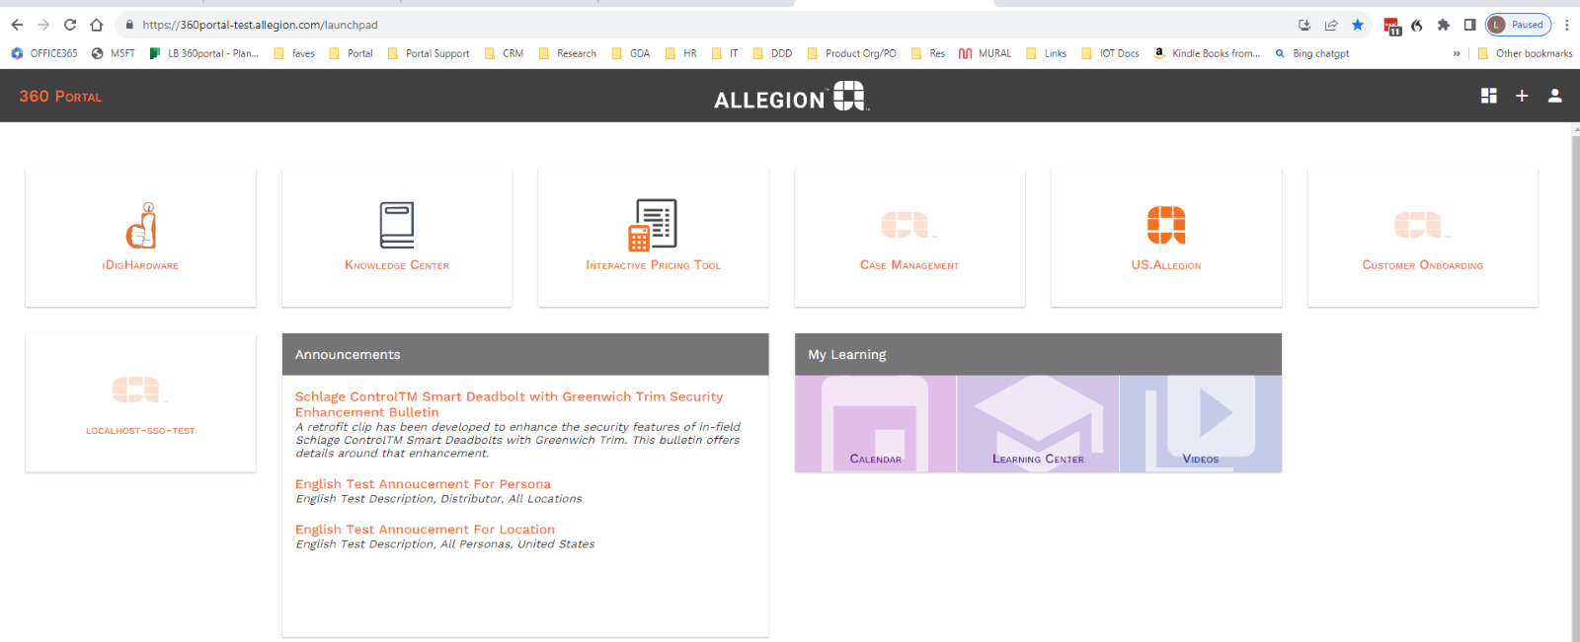
Task: Toggle the browser side panel icon
Action: [1469, 25]
